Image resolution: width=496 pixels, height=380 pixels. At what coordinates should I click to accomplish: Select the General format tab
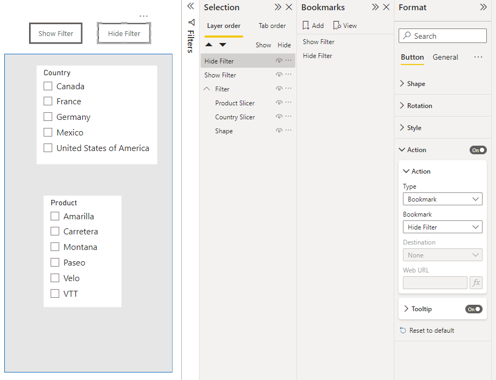(x=445, y=57)
